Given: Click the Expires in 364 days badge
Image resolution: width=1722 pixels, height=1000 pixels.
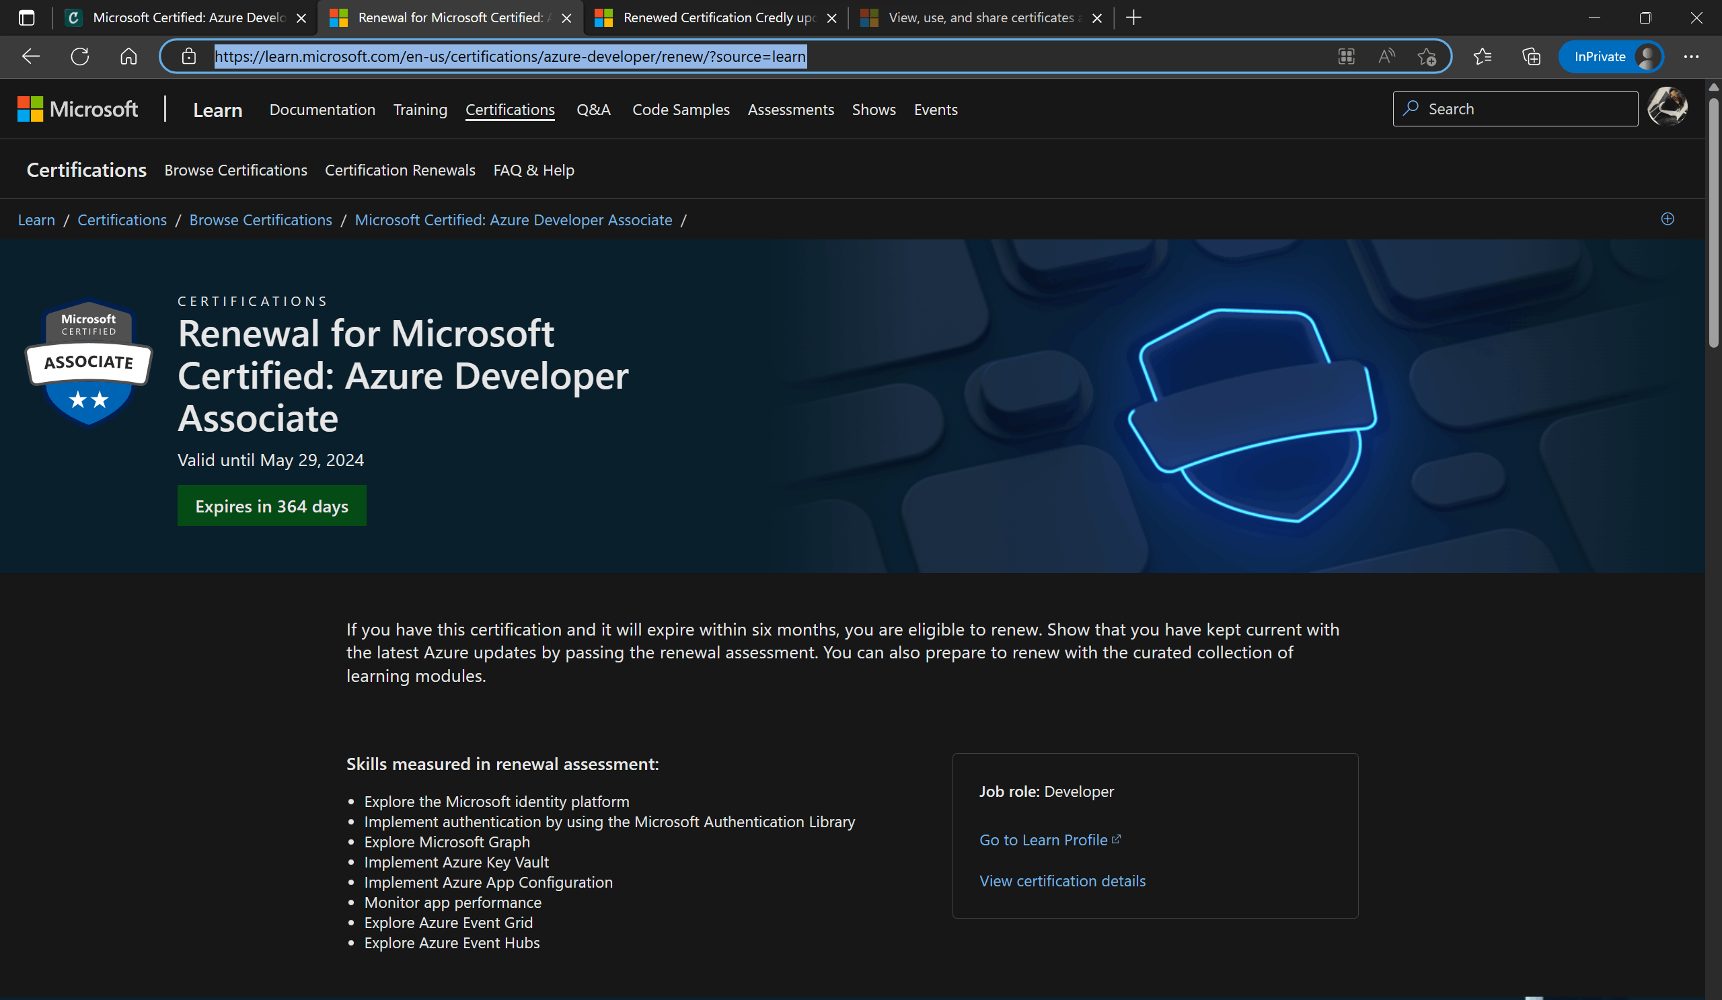Looking at the screenshot, I should point(271,506).
